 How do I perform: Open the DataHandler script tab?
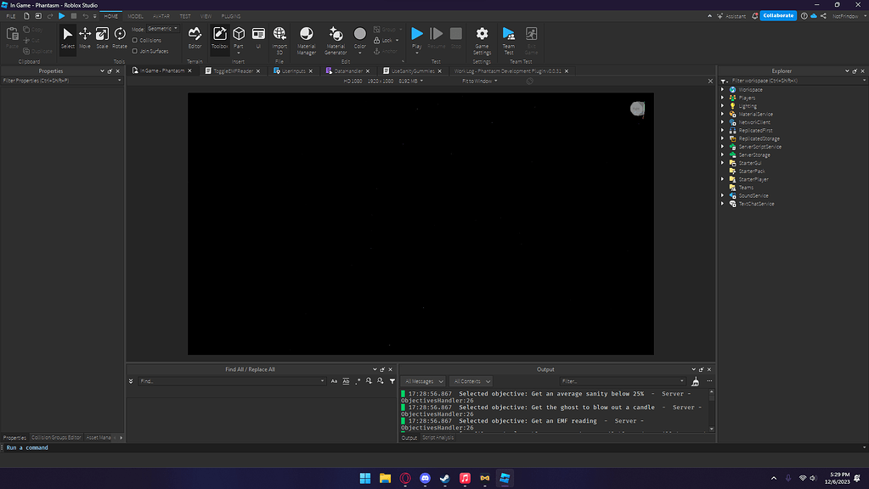347,70
